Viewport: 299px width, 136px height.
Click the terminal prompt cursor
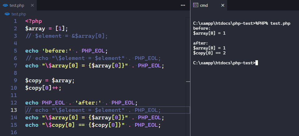click(257, 63)
